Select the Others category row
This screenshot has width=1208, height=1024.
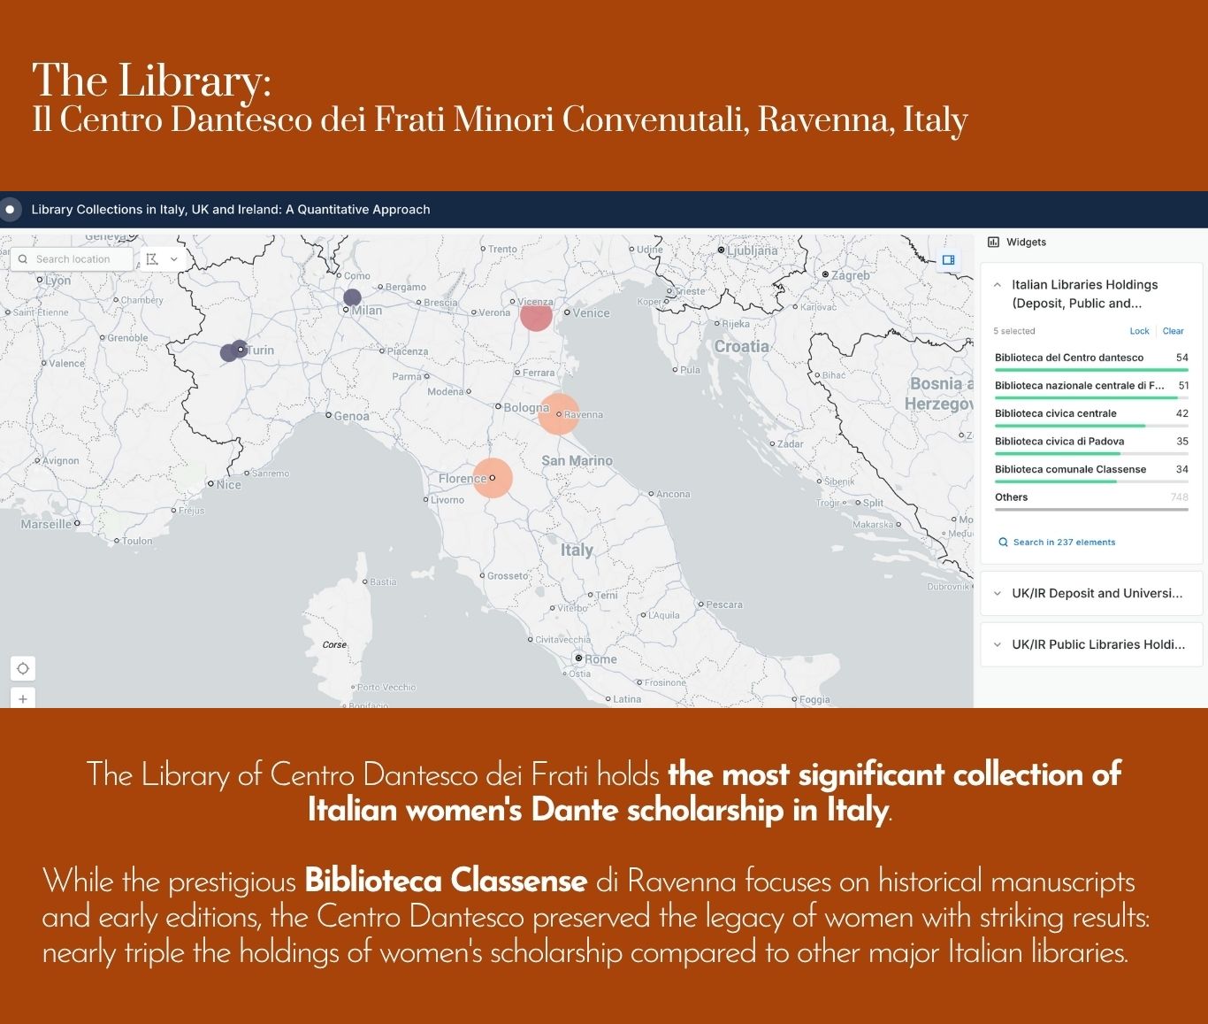tap(1011, 497)
